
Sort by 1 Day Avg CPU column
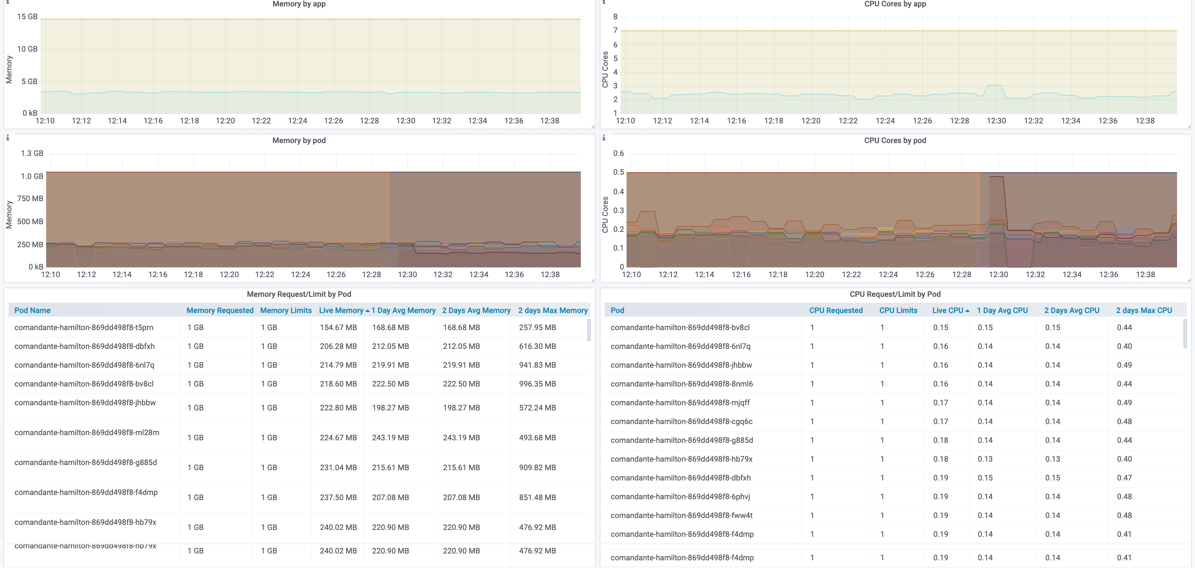pos(1002,310)
